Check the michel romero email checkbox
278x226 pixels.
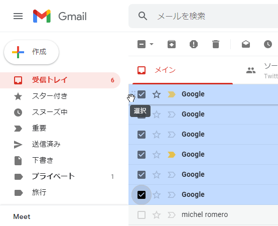pyautogui.click(x=142, y=215)
